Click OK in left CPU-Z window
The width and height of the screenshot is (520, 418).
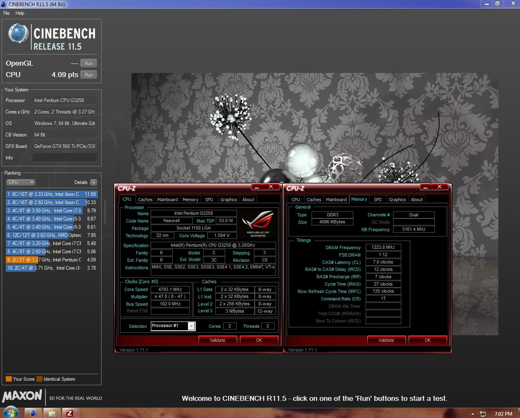point(259,340)
